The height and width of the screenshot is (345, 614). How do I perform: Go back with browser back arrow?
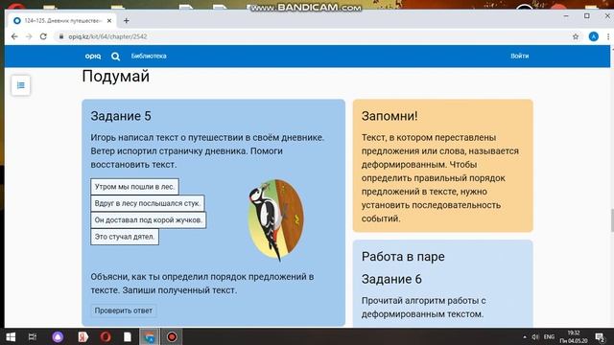pos(14,36)
